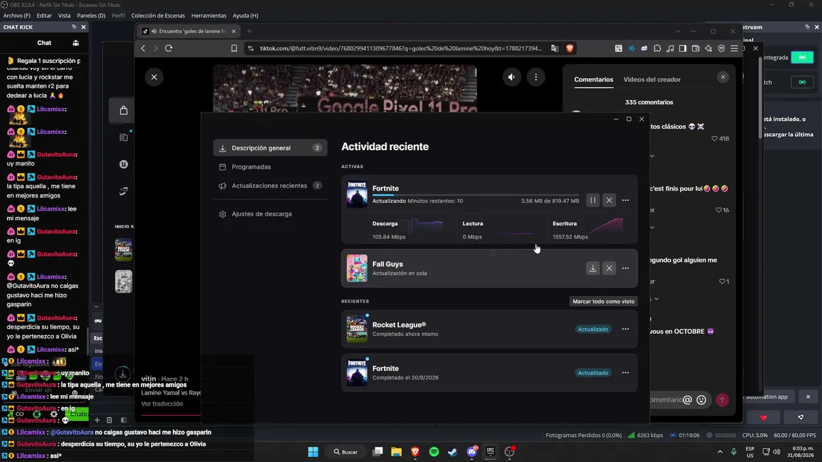This screenshot has width=822, height=462.
Task: Open File Explorer from the taskbar
Action: [x=396, y=452]
